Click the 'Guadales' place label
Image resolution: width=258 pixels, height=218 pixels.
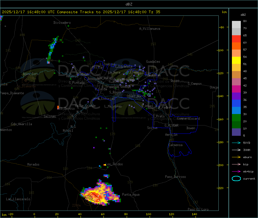pos(153,62)
